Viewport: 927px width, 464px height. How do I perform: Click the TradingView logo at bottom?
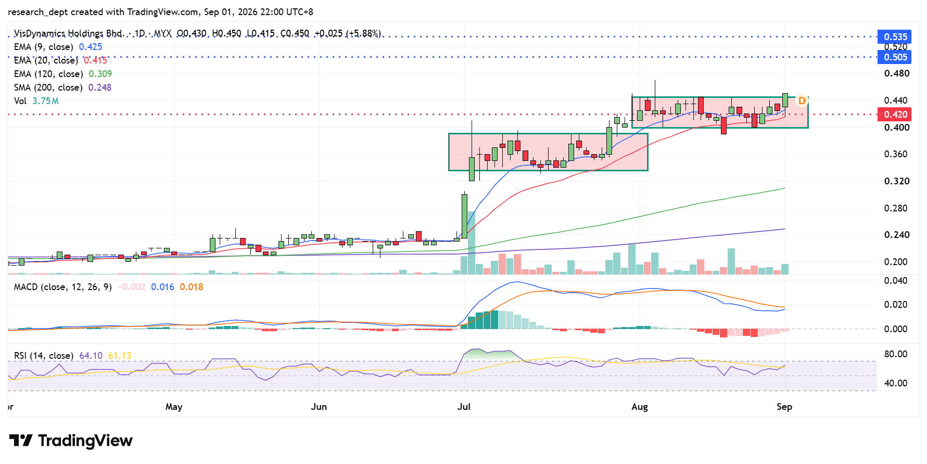[x=71, y=441]
